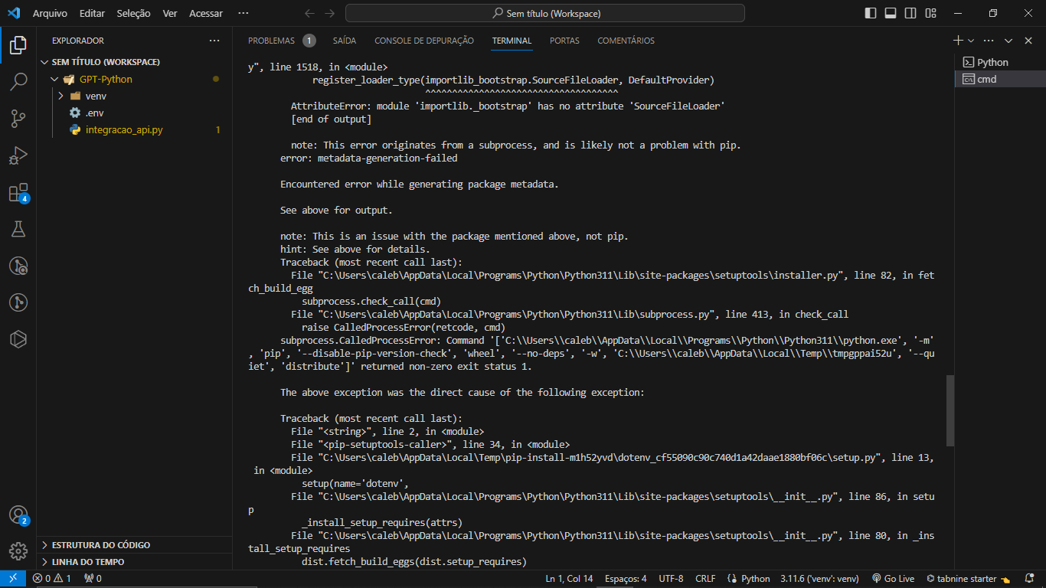The image size is (1046, 588).
Task: Click the remote window indicator in status bar
Action: [x=12, y=579]
